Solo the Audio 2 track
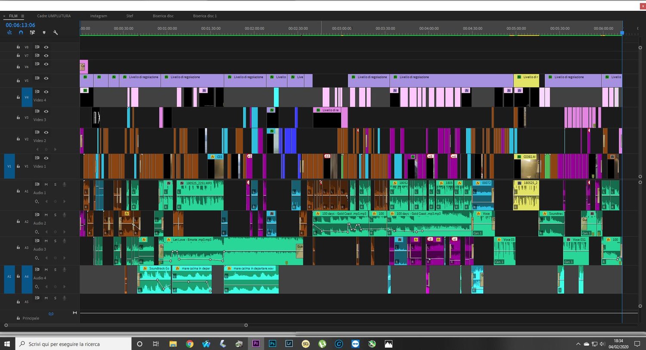This screenshot has height=350, width=646. point(55,215)
